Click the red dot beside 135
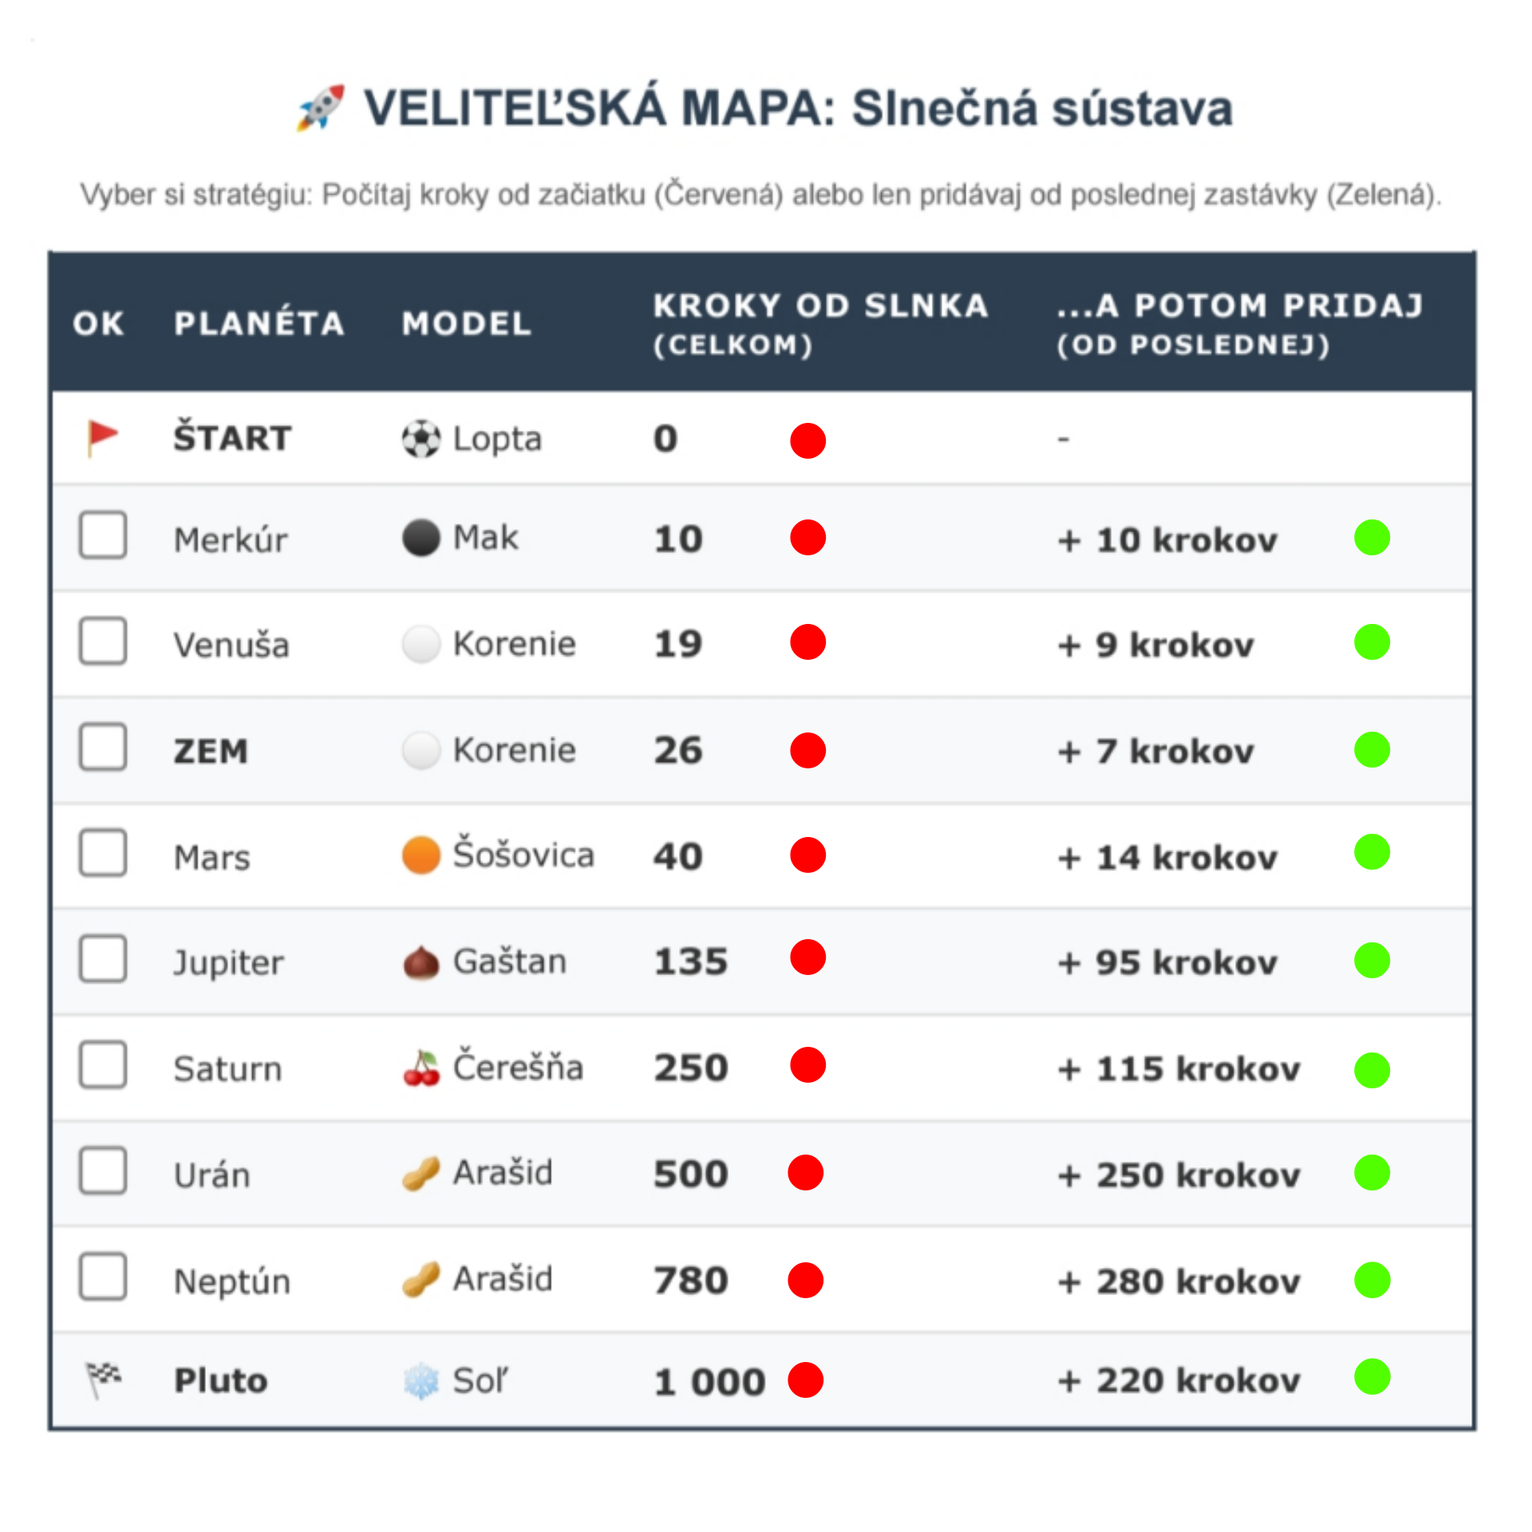The height and width of the screenshot is (1532, 1532). tap(807, 958)
